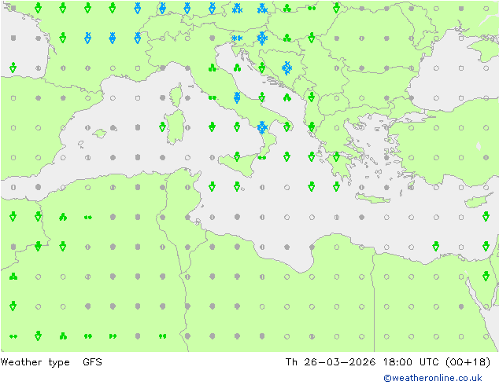Click the 'Th 26-03-2026 18:00 UTC (00+18)' timestamp

(x=387, y=362)
